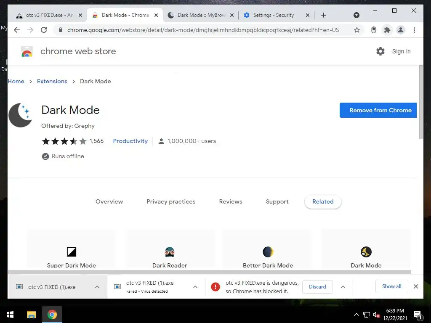Expand options for first otc v3 FIXED (1).exe download

tap(97, 287)
